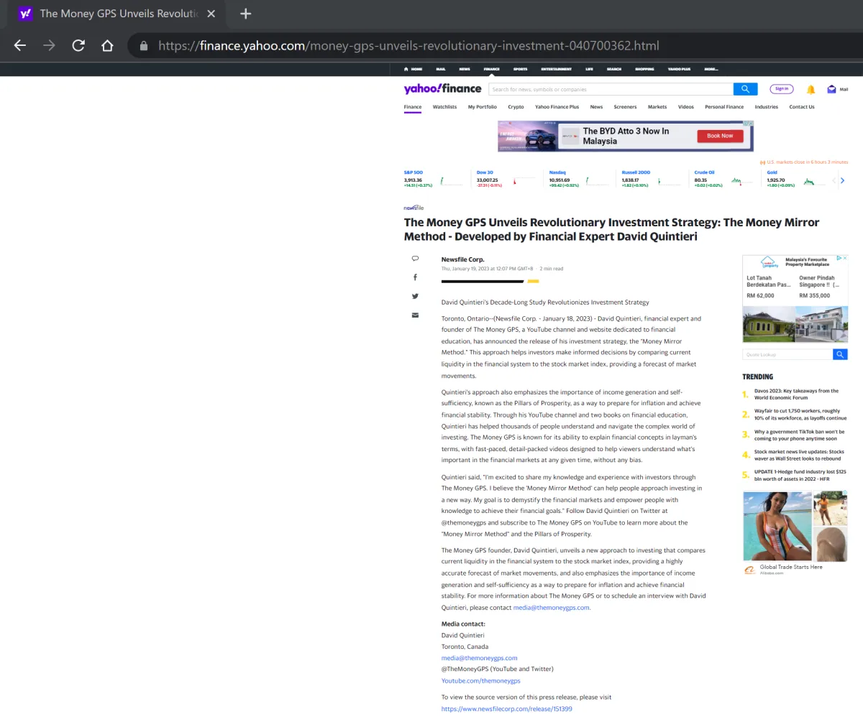Open trending story about Wayfair layoffs
This screenshot has height=717, width=863.
pos(800,415)
